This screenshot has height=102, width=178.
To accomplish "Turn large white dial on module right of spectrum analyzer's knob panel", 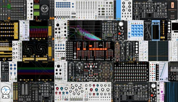I will (x=121, y=24).
